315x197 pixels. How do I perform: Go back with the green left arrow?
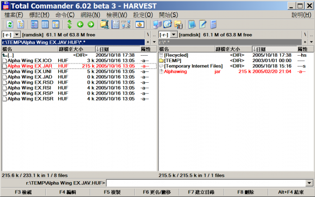coord(80,25)
